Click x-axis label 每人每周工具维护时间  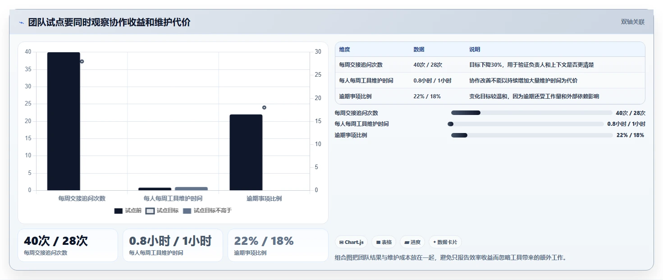coord(173,198)
